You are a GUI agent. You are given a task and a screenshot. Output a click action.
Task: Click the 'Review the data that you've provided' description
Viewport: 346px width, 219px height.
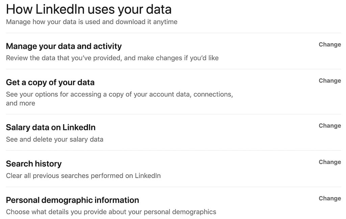coord(112,58)
